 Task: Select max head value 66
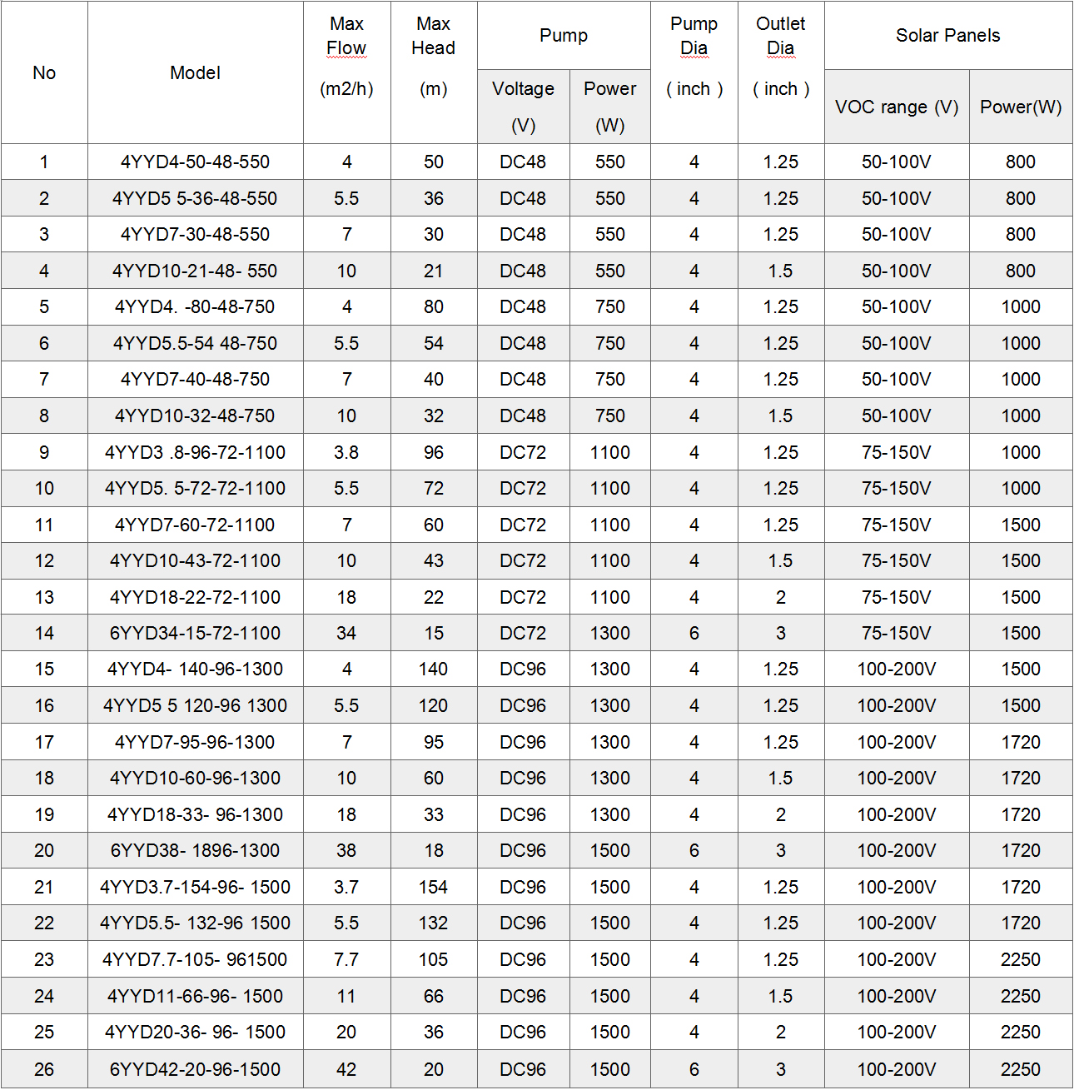[433, 996]
